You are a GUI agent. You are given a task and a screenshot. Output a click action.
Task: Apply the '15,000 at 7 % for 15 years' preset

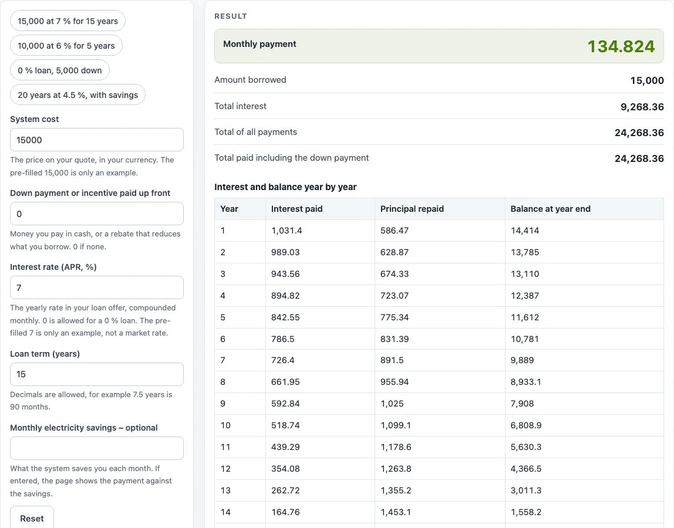pyautogui.click(x=68, y=21)
